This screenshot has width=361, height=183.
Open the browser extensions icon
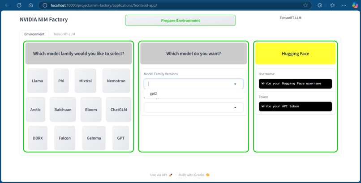(319, 5)
